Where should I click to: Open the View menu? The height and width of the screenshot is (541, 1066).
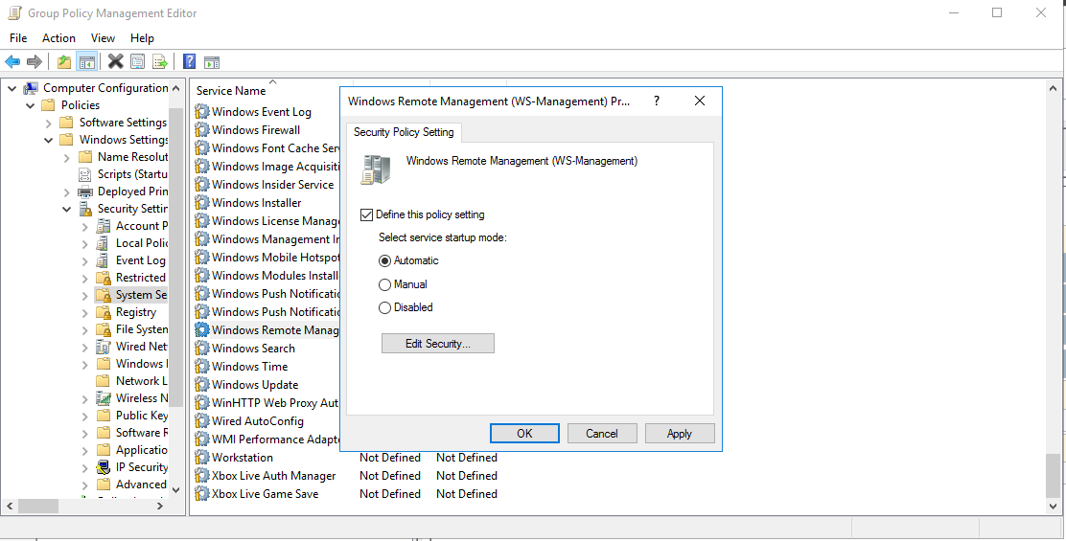point(103,38)
